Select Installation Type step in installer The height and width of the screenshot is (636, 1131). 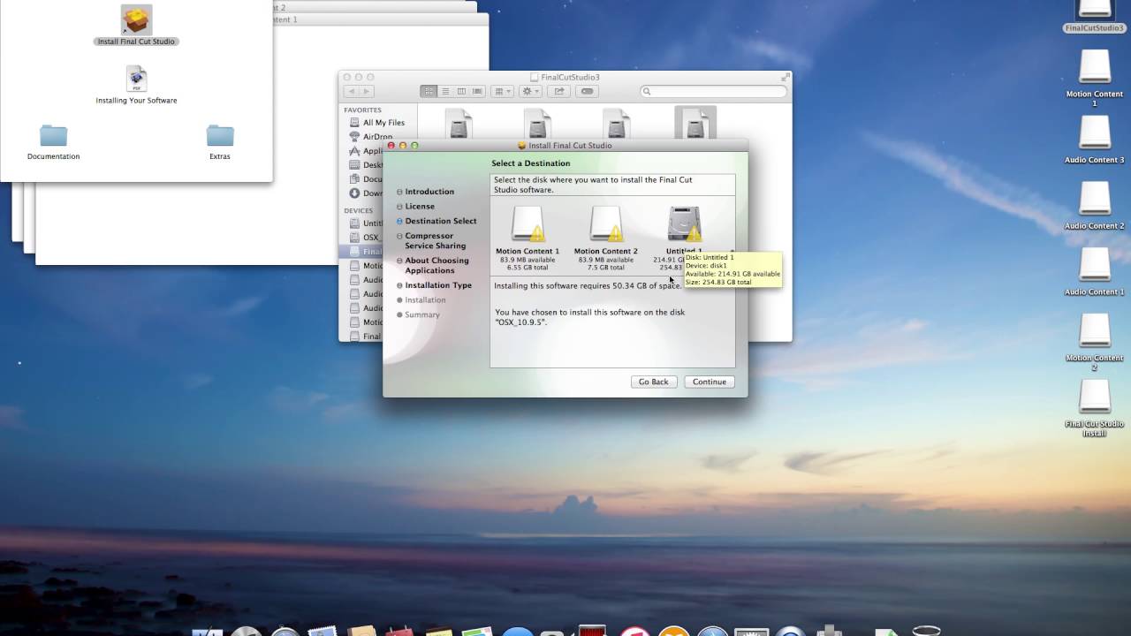tap(438, 285)
